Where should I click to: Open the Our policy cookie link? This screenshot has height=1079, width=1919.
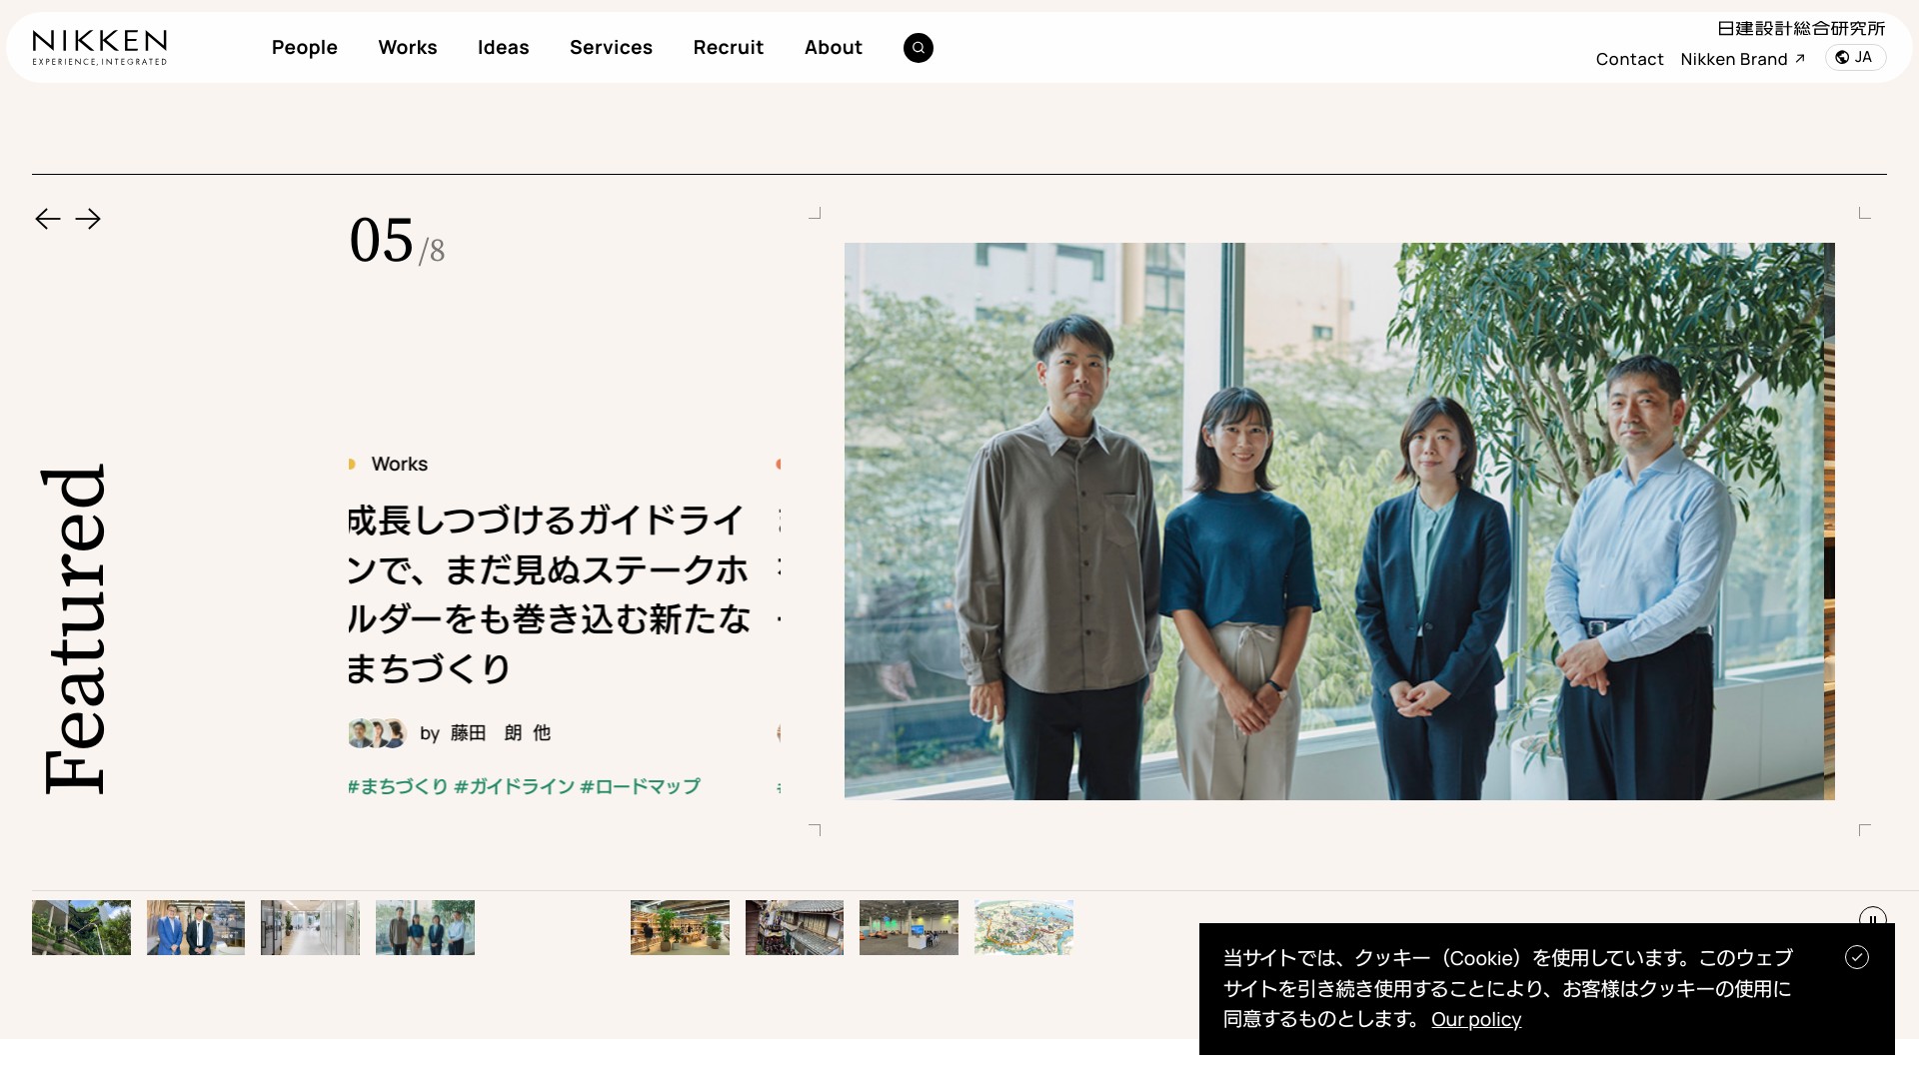point(1475,1019)
